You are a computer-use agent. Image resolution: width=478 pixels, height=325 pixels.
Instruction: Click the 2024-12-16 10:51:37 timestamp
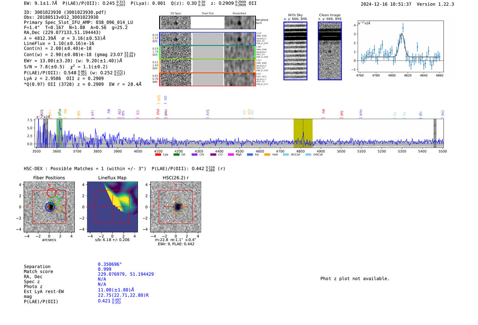coord(386,4)
